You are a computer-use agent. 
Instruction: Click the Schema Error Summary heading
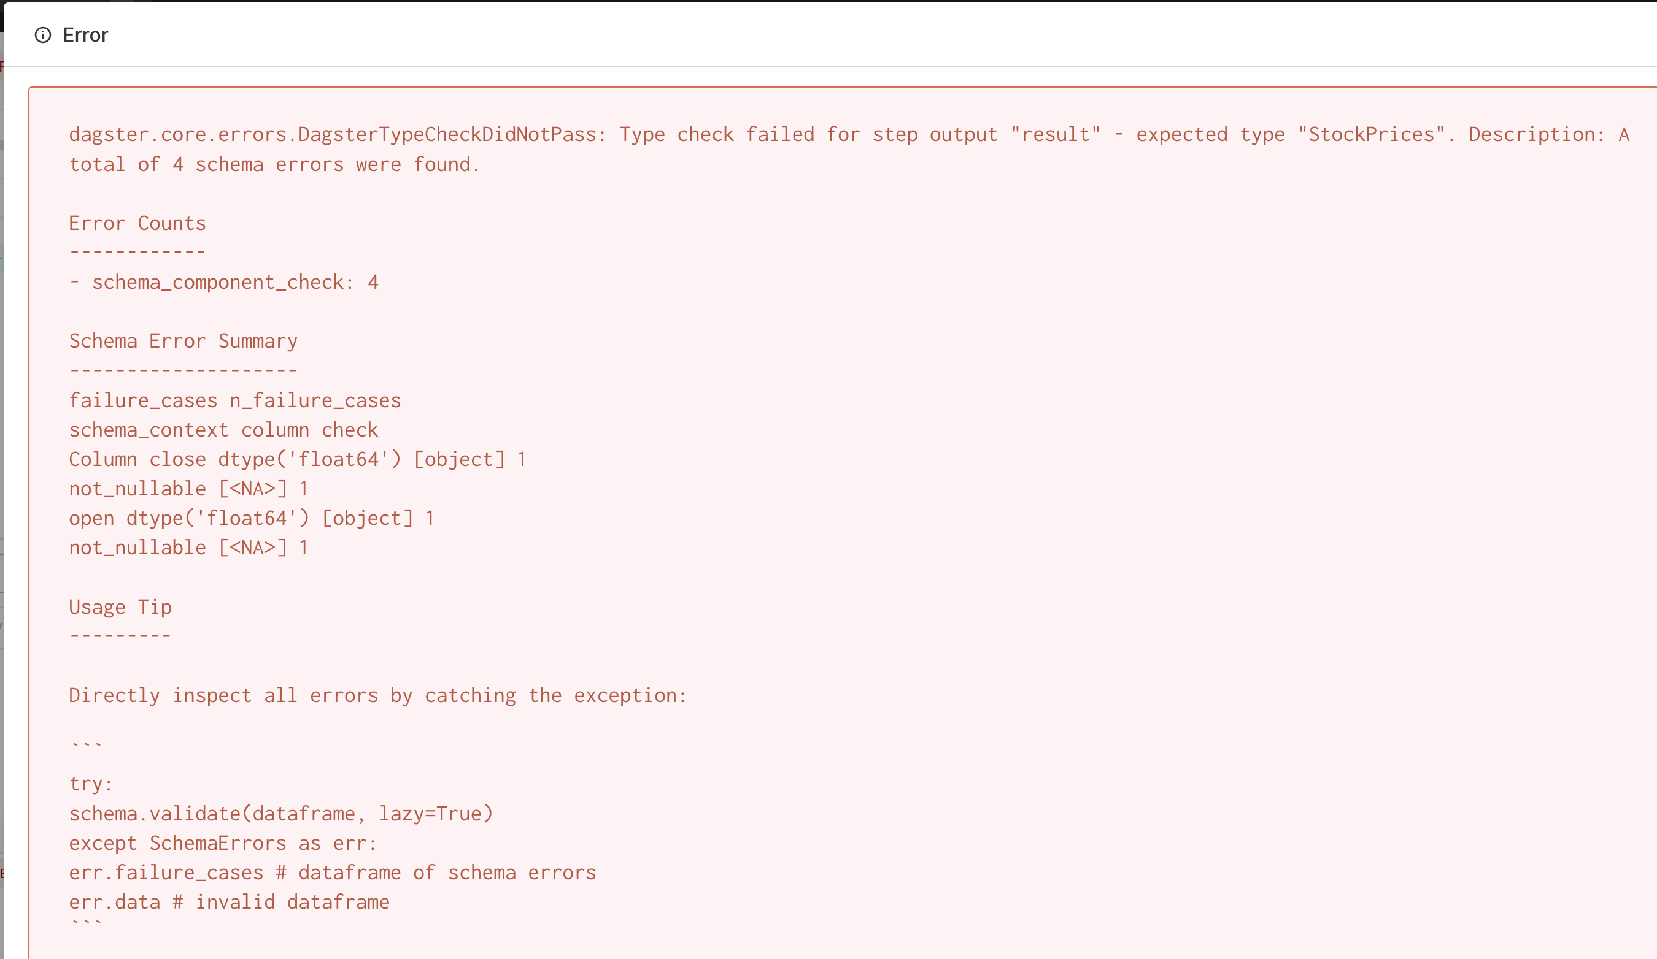point(183,341)
